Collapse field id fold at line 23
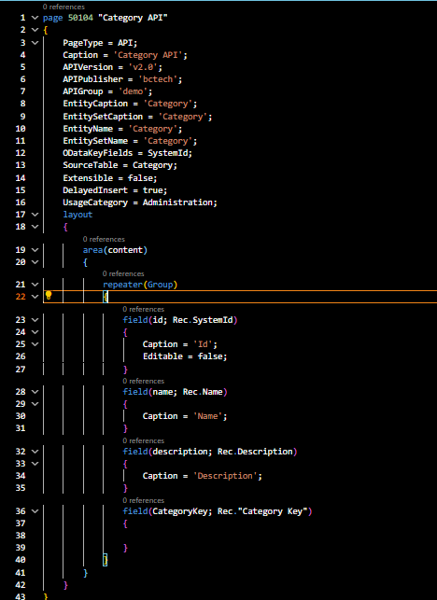The width and height of the screenshot is (437, 600). pos(35,320)
